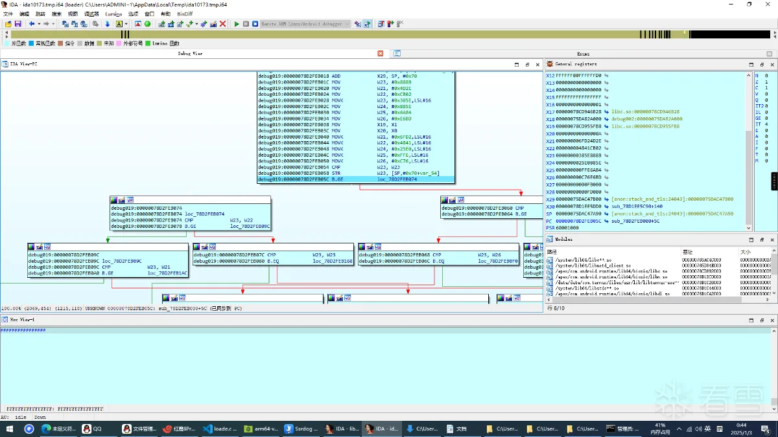Maximize the IDA View-PC panel
This screenshot has width=778, height=437.
point(517,65)
